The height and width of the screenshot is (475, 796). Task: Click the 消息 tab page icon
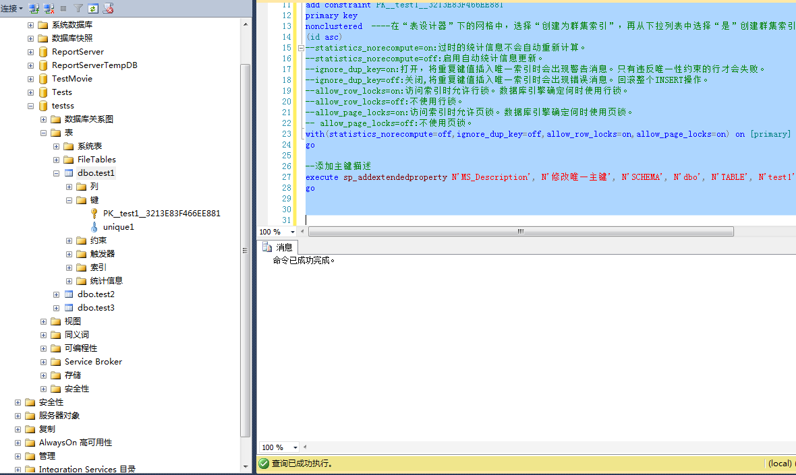(267, 247)
